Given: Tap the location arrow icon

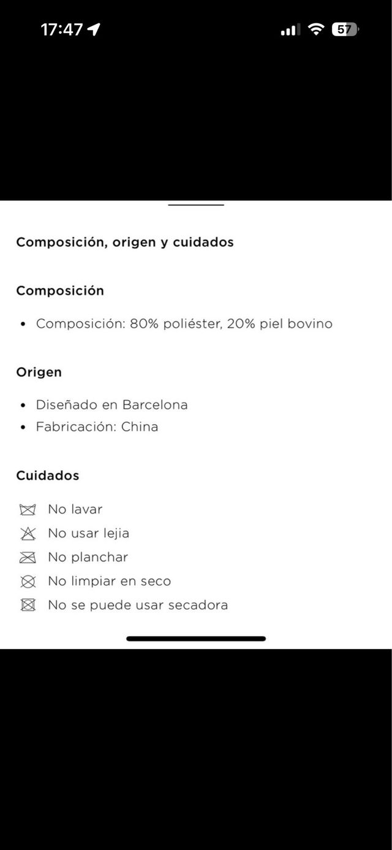Looking at the screenshot, I should click(x=94, y=29).
